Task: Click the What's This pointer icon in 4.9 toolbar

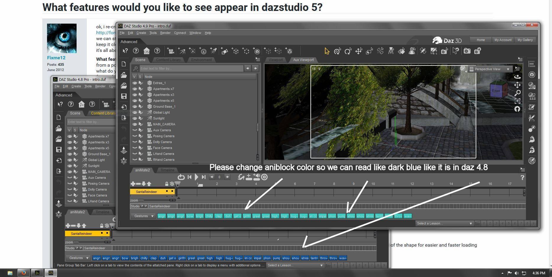Action: (x=125, y=51)
